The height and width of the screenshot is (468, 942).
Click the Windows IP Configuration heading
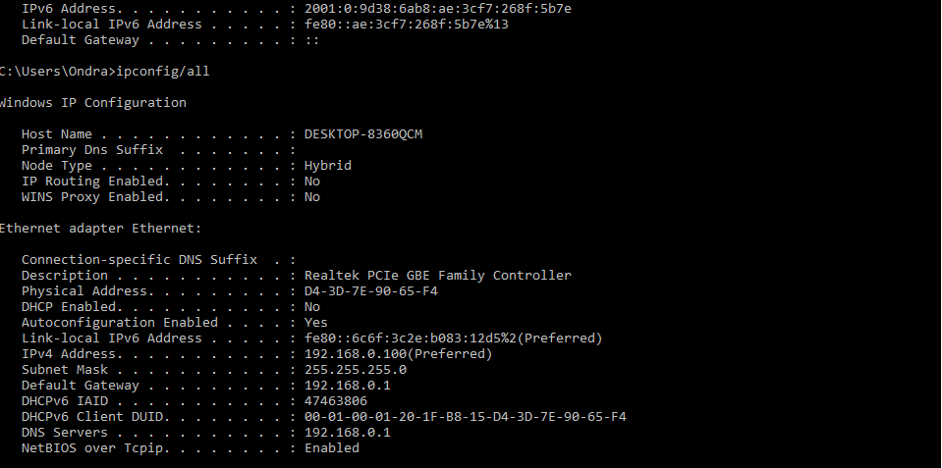point(92,103)
